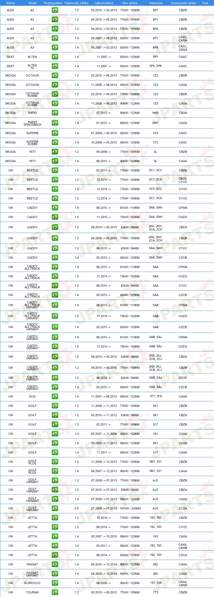
Task: Click petrol icon in Jetta 1K2 row
Action: click(55, 537)
